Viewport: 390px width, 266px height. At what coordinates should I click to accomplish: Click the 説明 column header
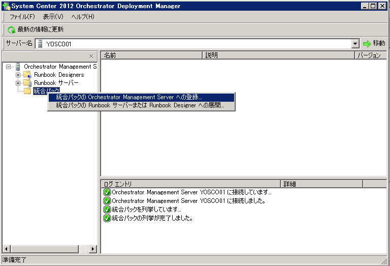point(278,55)
